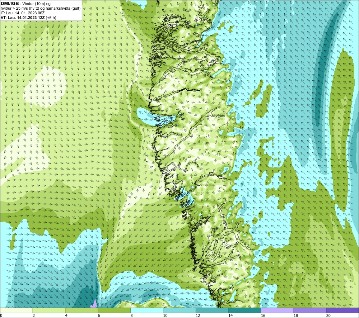Viewport: 359px width, 318px height.
Task: Click the 'DMI/IGB' title text
Action: point(10,4)
